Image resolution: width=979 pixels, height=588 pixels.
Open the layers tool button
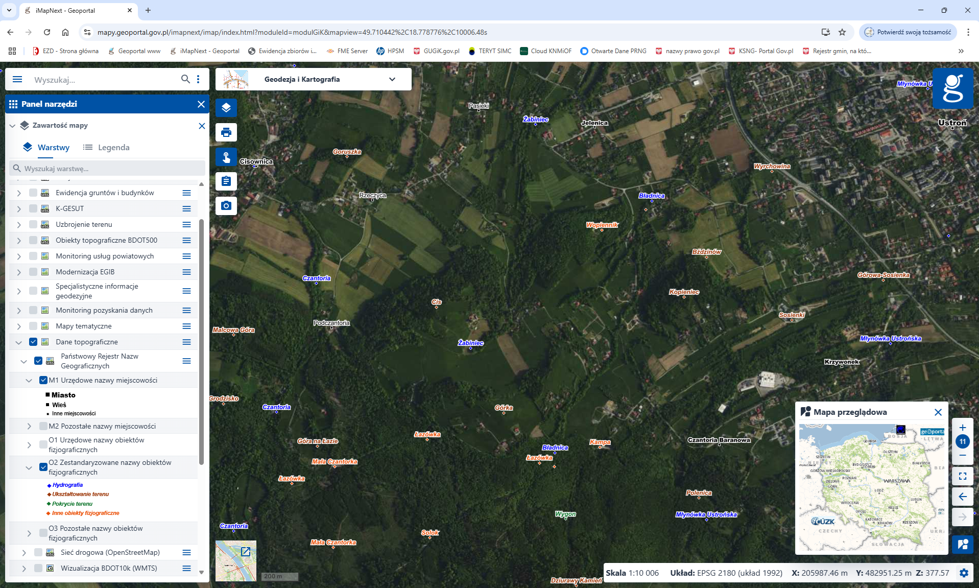226,108
